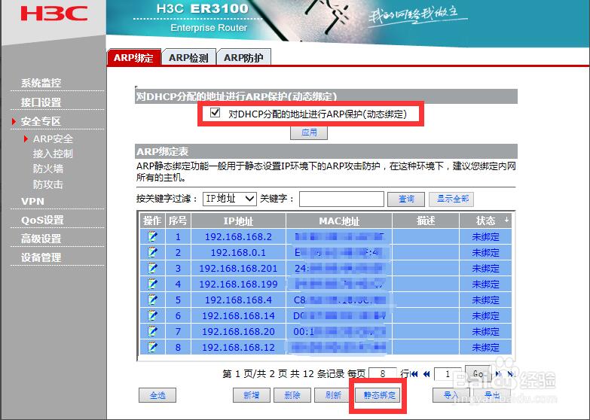Click 未绑定 status for 192.168.168.4
Image resolution: width=590 pixels, height=420 pixels.
pyautogui.click(x=485, y=300)
